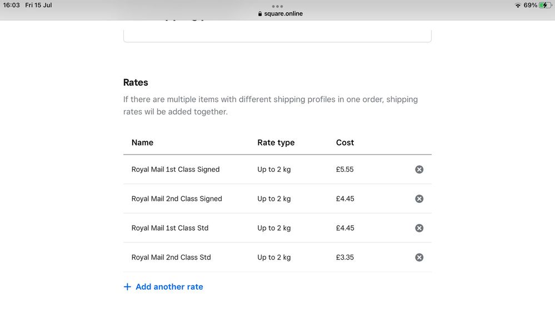Click the £3.35 cost value
This screenshot has width=555, height=323.
coord(344,257)
